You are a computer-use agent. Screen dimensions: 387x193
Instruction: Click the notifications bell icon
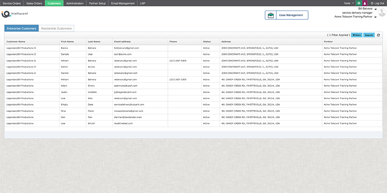(x=365, y=3)
